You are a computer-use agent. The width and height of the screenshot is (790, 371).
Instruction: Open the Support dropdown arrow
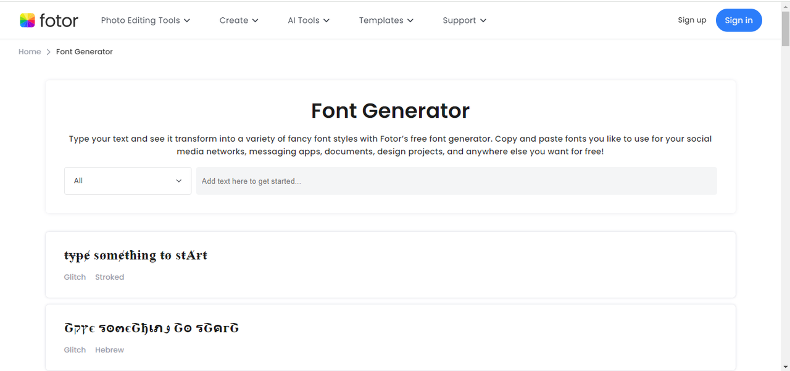coord(483,20)
